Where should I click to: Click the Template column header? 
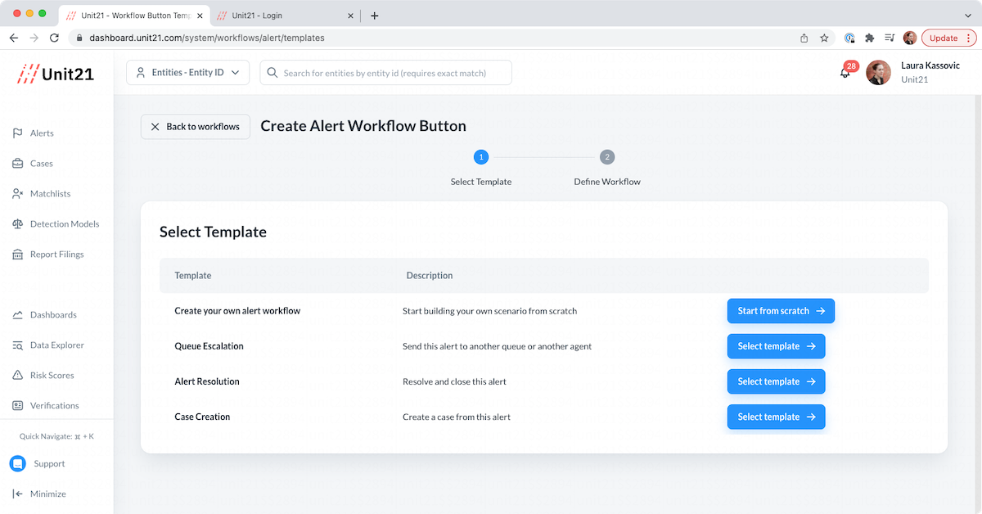[193, 276]
